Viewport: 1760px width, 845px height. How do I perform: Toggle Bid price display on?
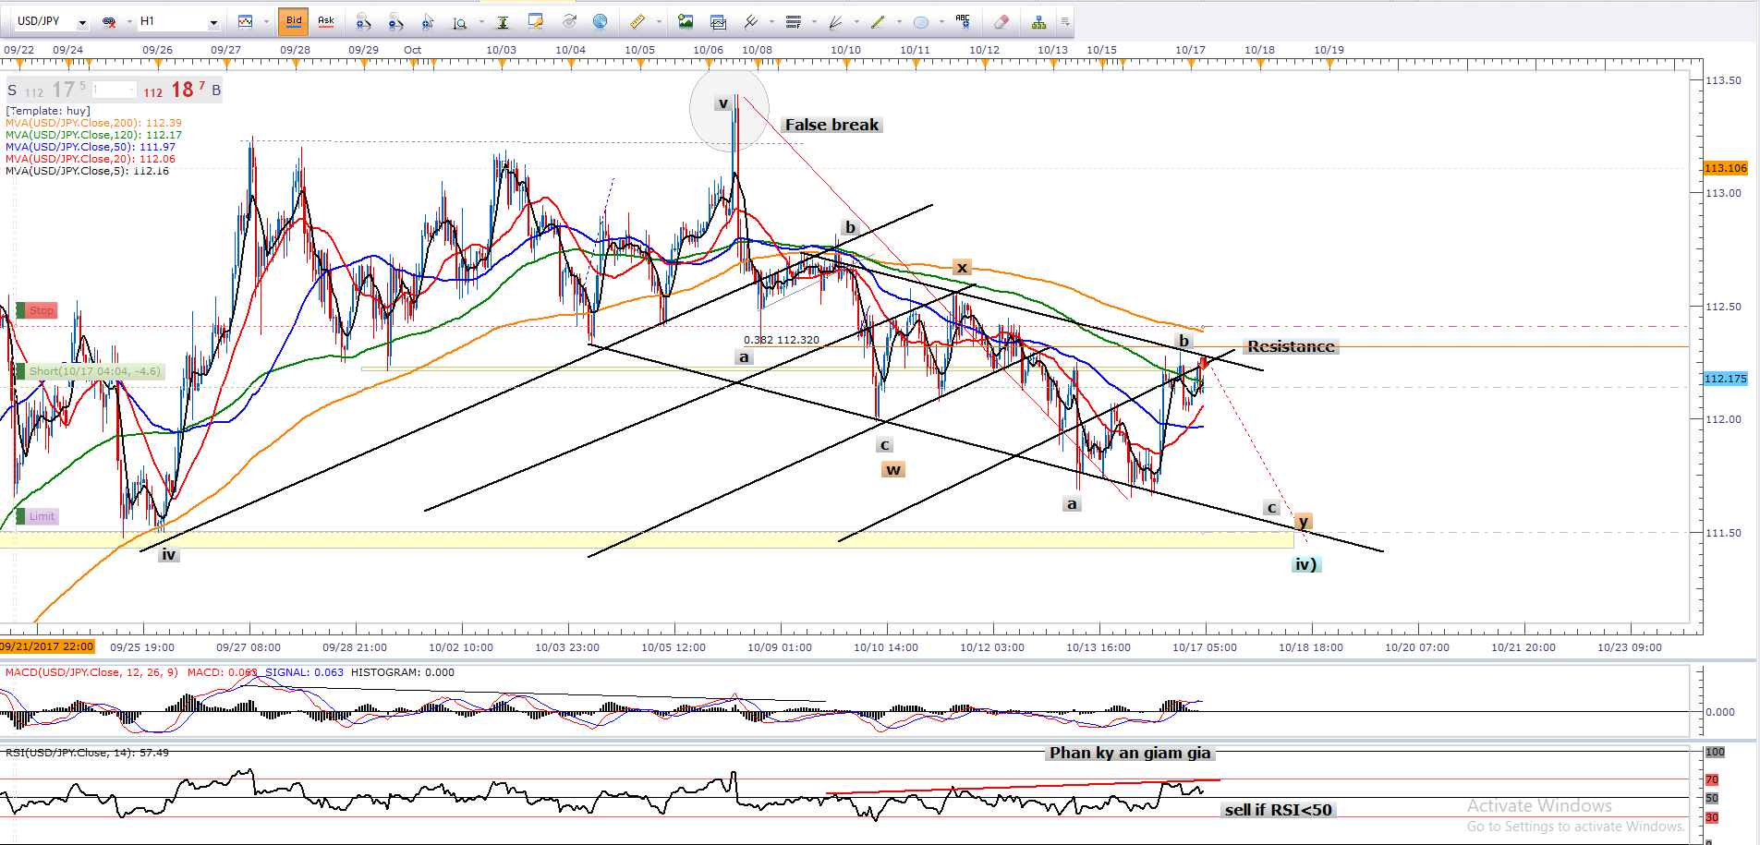(294, 20)
